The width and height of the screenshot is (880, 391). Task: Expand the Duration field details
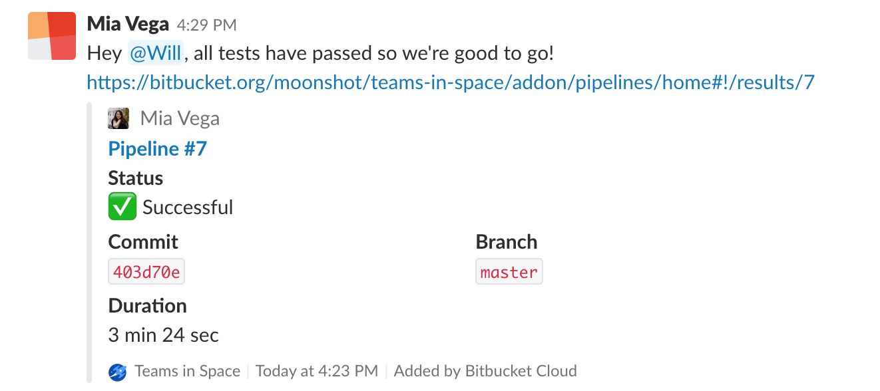pos(147,306)
